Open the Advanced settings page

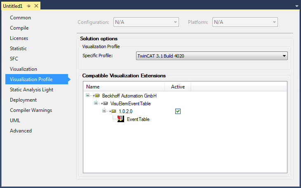21,131
